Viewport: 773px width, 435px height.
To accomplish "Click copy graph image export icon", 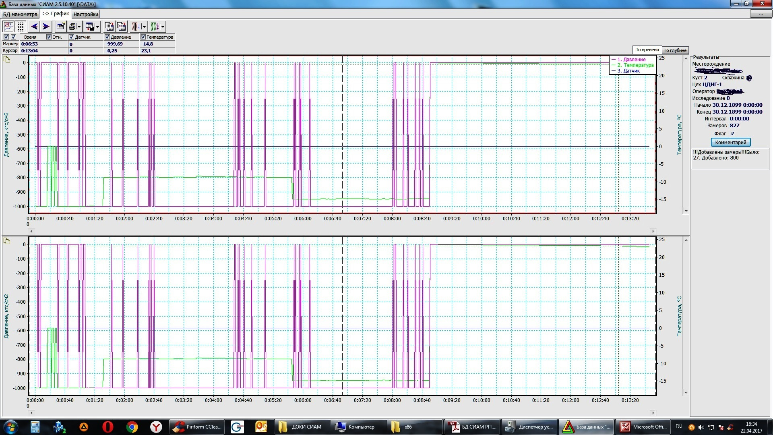I will click(121, 27).
